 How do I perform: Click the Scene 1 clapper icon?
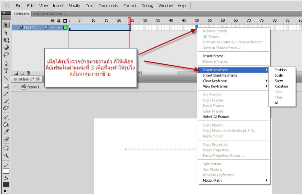tap(24, 87)
